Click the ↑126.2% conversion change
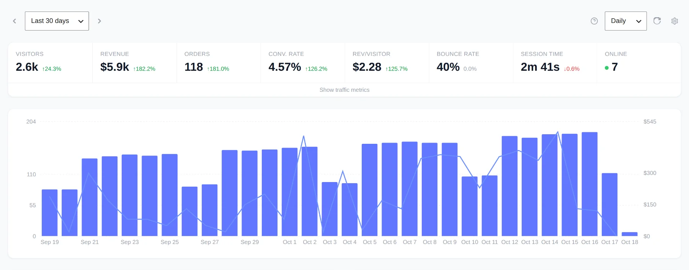This screenshot has width=689, height=270. 316,69
